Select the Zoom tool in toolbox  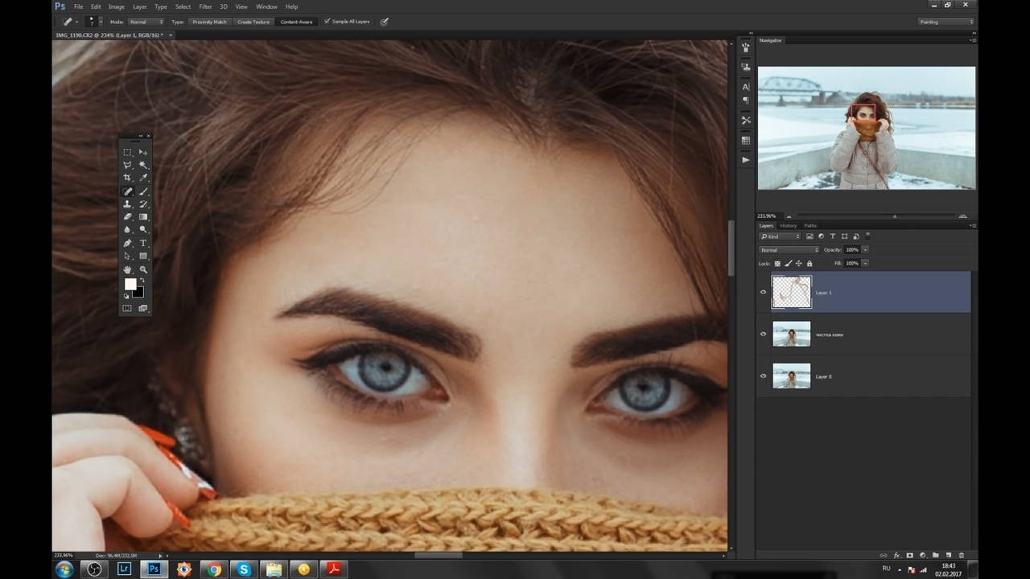(143, 269)
